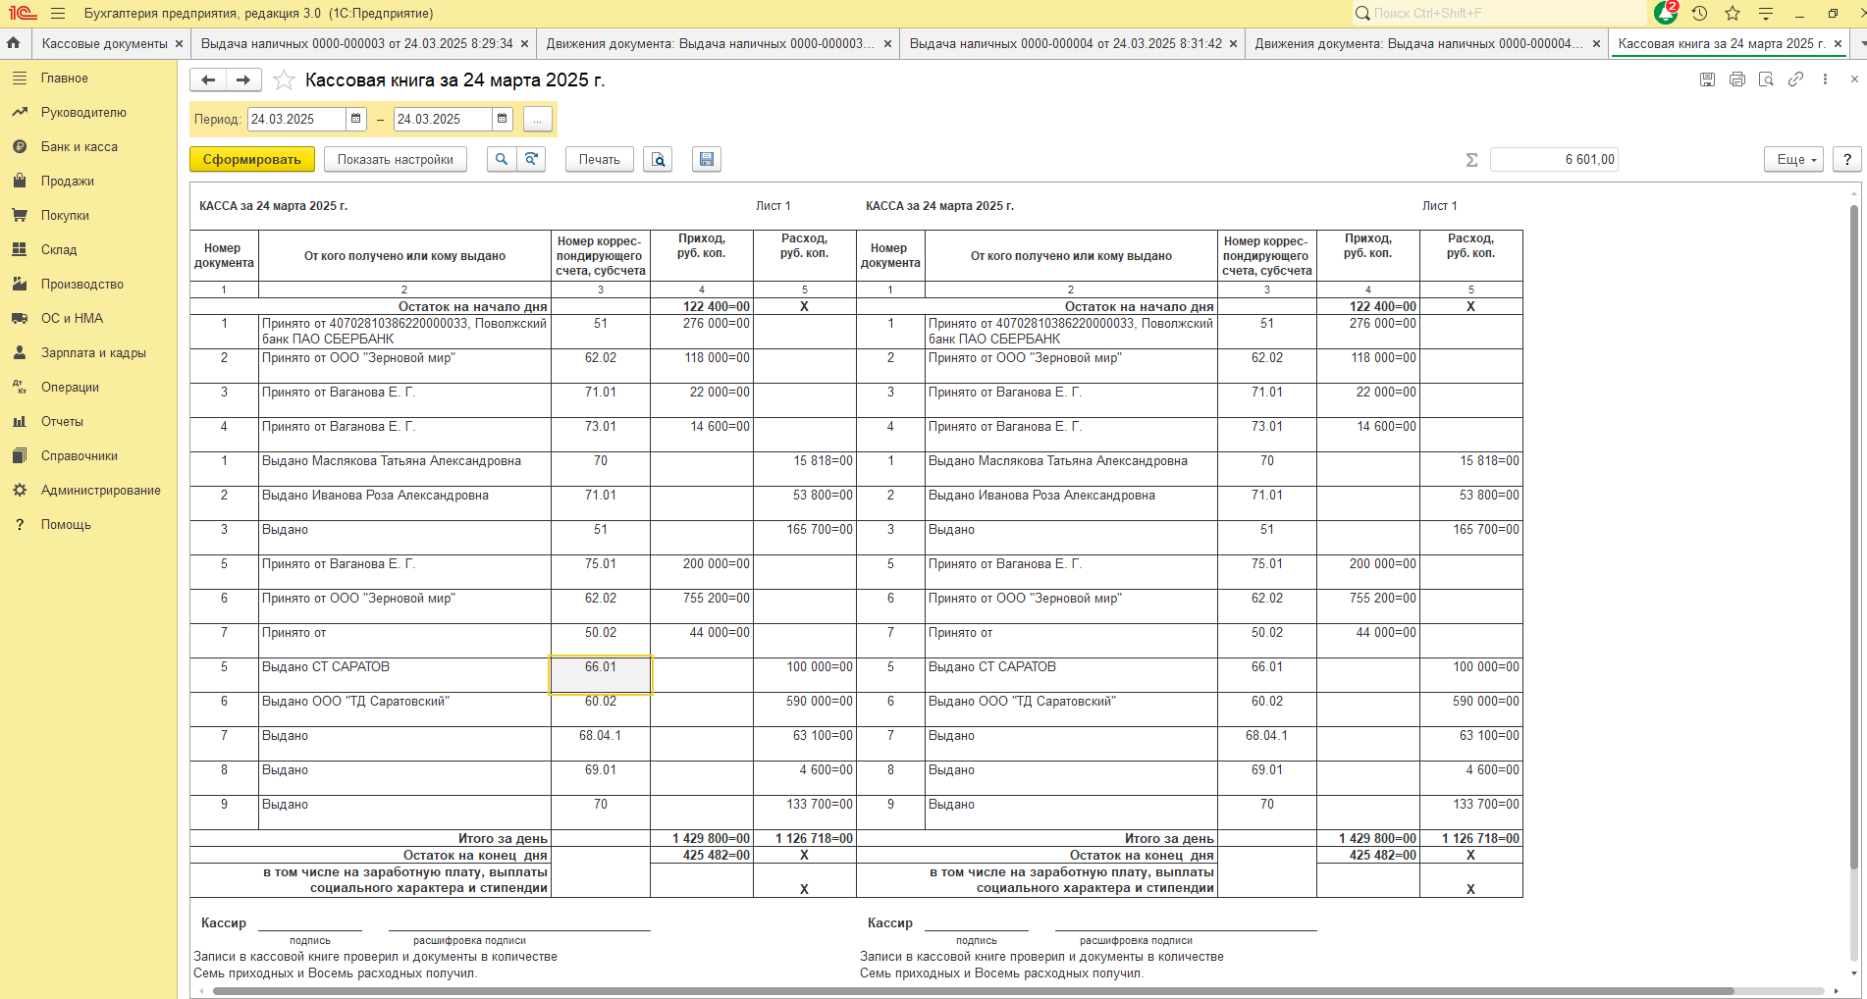
Task: Select cell 425 482=00 in left sheet
Action: pos(701,855)
